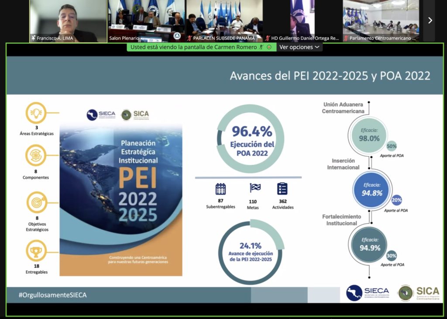This screenshot has height=319, width=447.
Task: Click the Construyendo una Centroamérica tagline
Action: coord(138,260)
